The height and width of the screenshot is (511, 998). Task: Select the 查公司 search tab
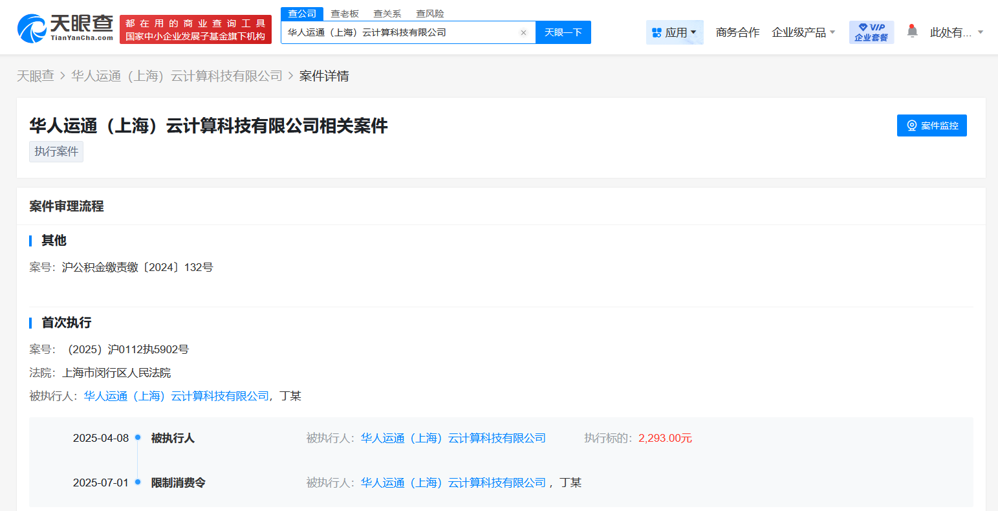302,14
